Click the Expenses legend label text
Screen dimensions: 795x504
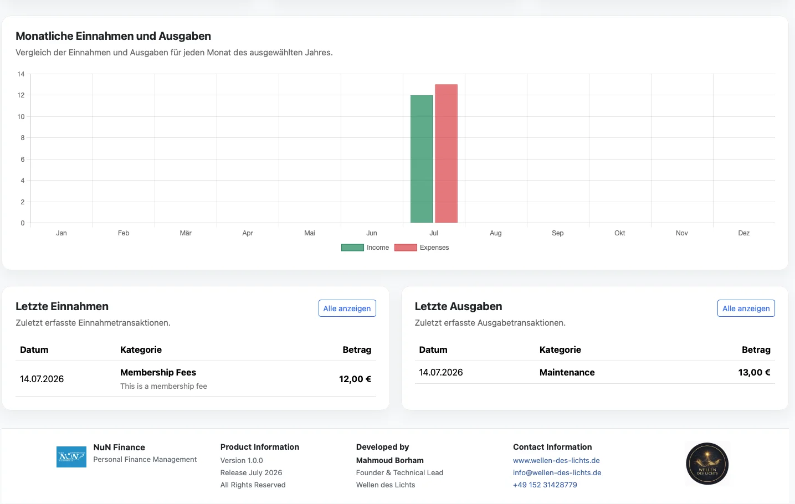[x=434, y=248]
